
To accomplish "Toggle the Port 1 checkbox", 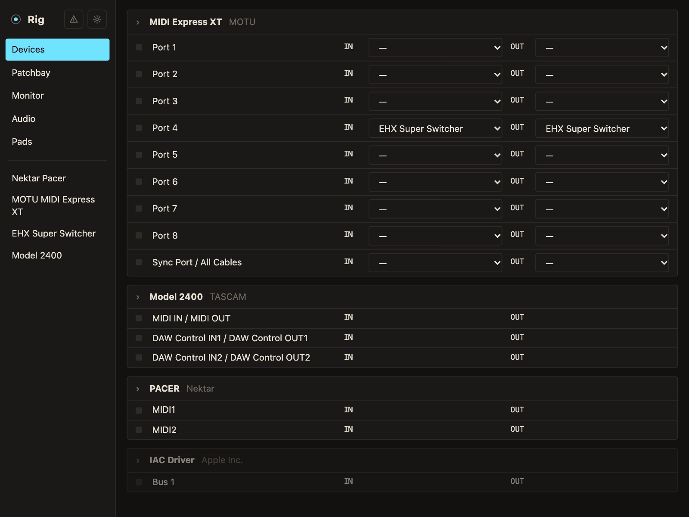I will 139,47.
